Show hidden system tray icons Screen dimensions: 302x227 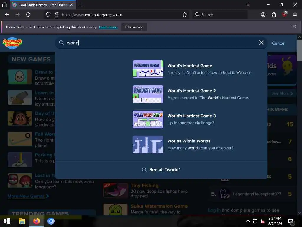(248, 221)
